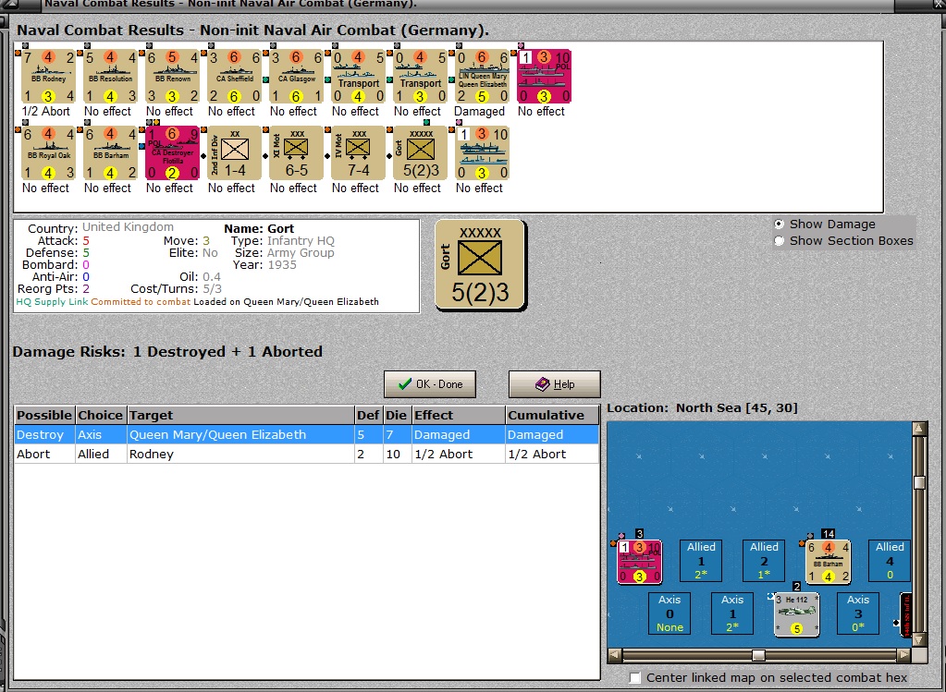Select the 2nd Inf Div 1-4 counter
Image resolution: width=946 pixels, height=692 pixels.
click(x=234, y=153)
